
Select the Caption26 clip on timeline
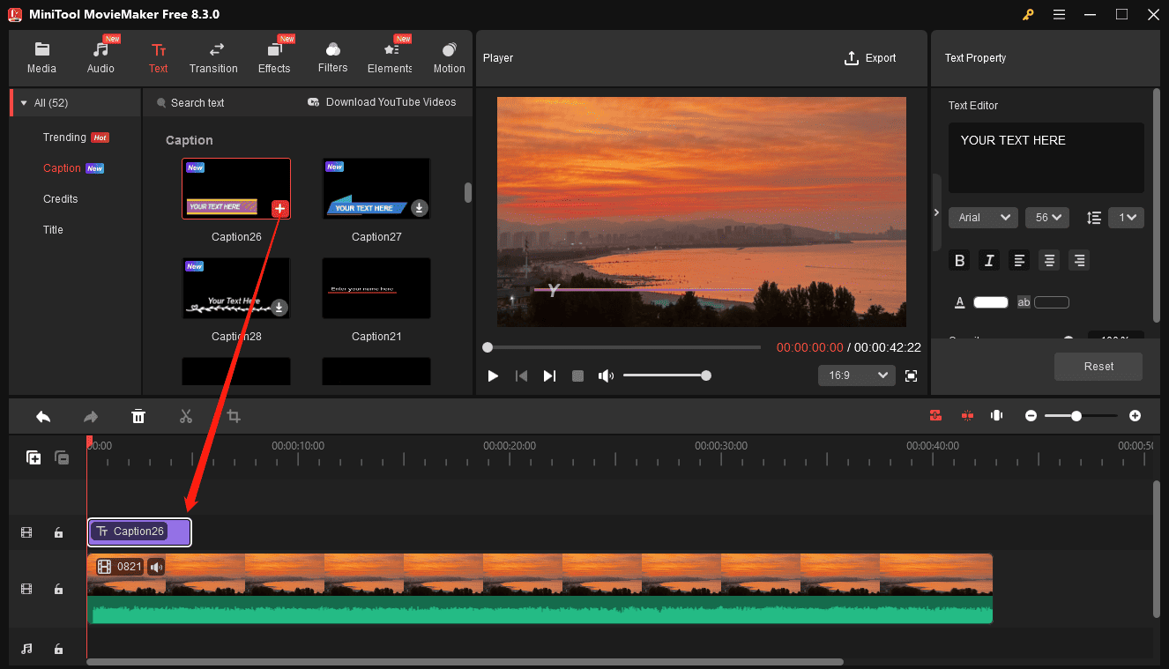tap(139, 531)
